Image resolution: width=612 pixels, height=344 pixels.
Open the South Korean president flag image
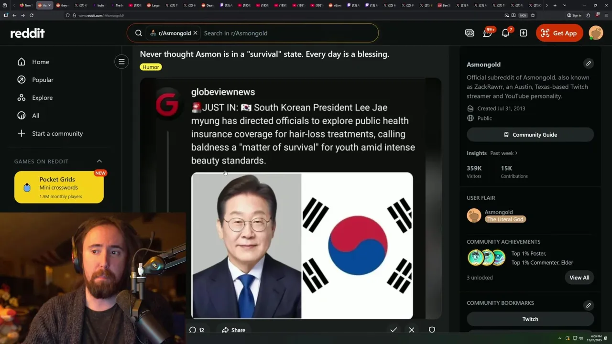tap(302, 246)
